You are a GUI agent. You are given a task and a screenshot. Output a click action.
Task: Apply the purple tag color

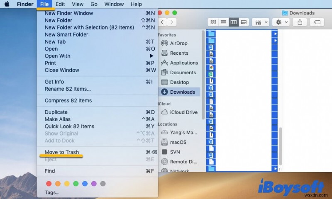[x=94, y=184]
